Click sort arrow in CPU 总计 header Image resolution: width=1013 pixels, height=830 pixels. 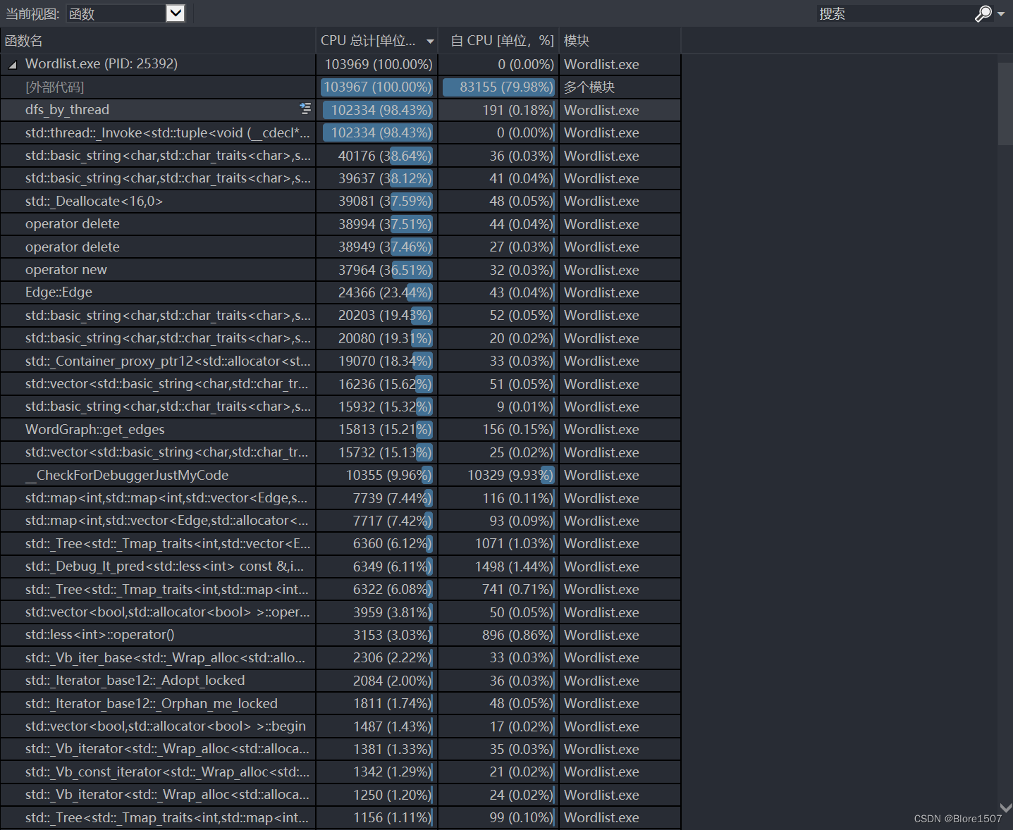tap(430, 42)
